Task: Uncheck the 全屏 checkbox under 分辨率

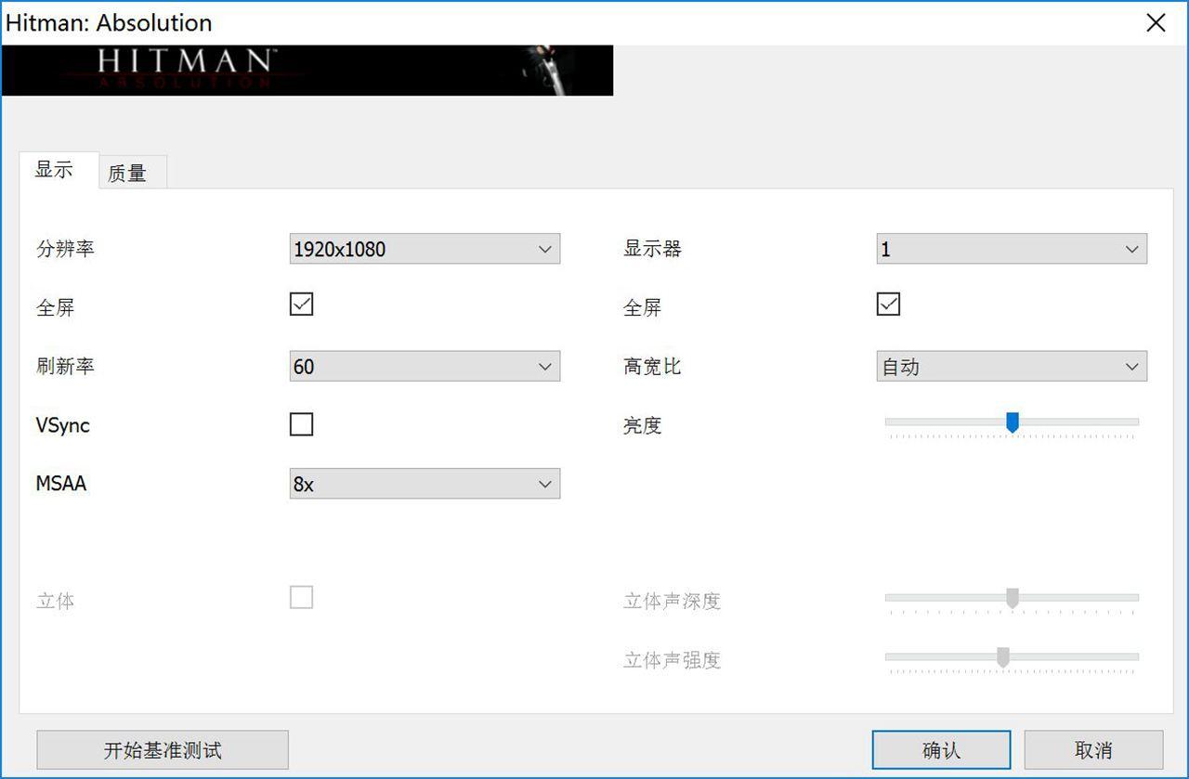Action: point(301,305)
